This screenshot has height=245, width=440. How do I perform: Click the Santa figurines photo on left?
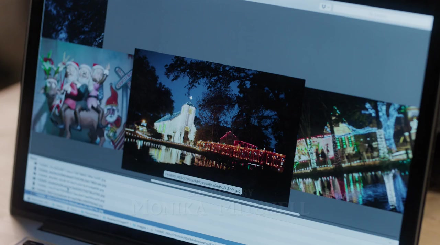(x=82, y=96)
